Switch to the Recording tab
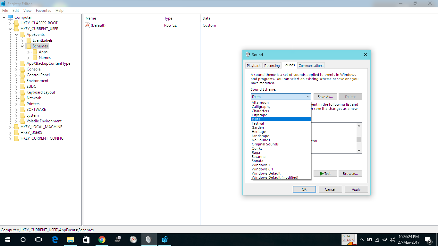Image resolution: width=438 pixels, height=246 pixels. coord(272,66)
